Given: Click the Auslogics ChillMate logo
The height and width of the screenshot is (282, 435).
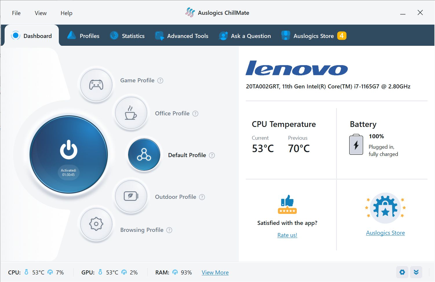Looking at the screenshot, I should [190, 12].
